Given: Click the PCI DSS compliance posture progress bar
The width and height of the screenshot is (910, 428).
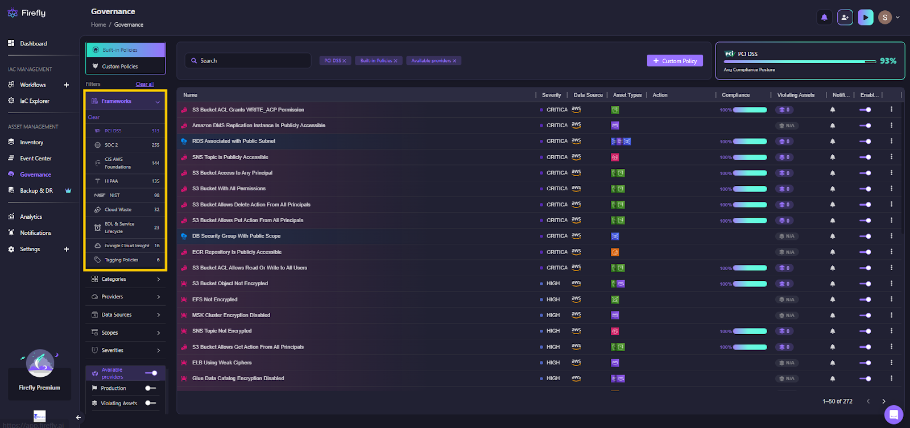Looking at the screenshot, I should [800, 61].
